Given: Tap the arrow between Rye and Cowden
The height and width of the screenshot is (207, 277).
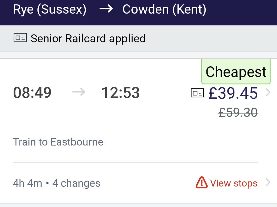Looking at the screenshot, I should click(x=106, y=9).
